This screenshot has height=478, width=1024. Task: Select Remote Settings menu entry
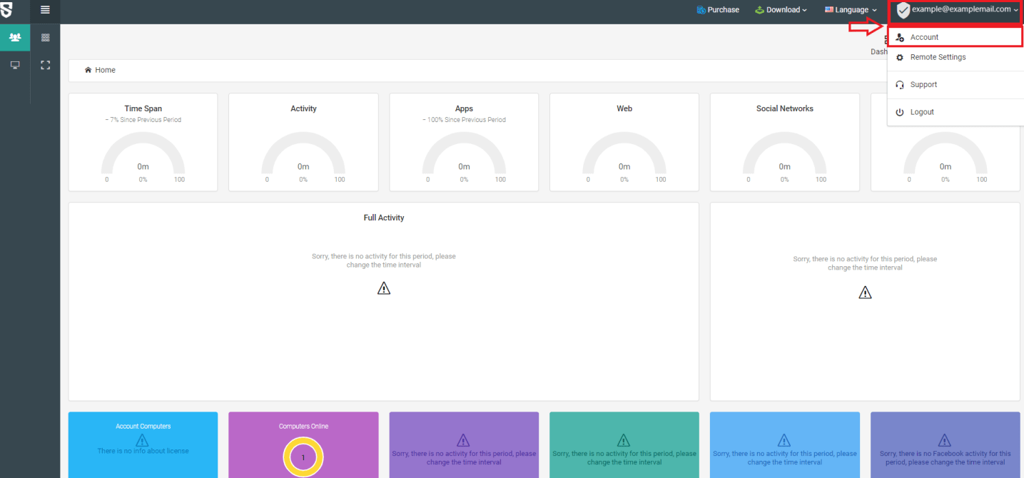coord(955,57)
